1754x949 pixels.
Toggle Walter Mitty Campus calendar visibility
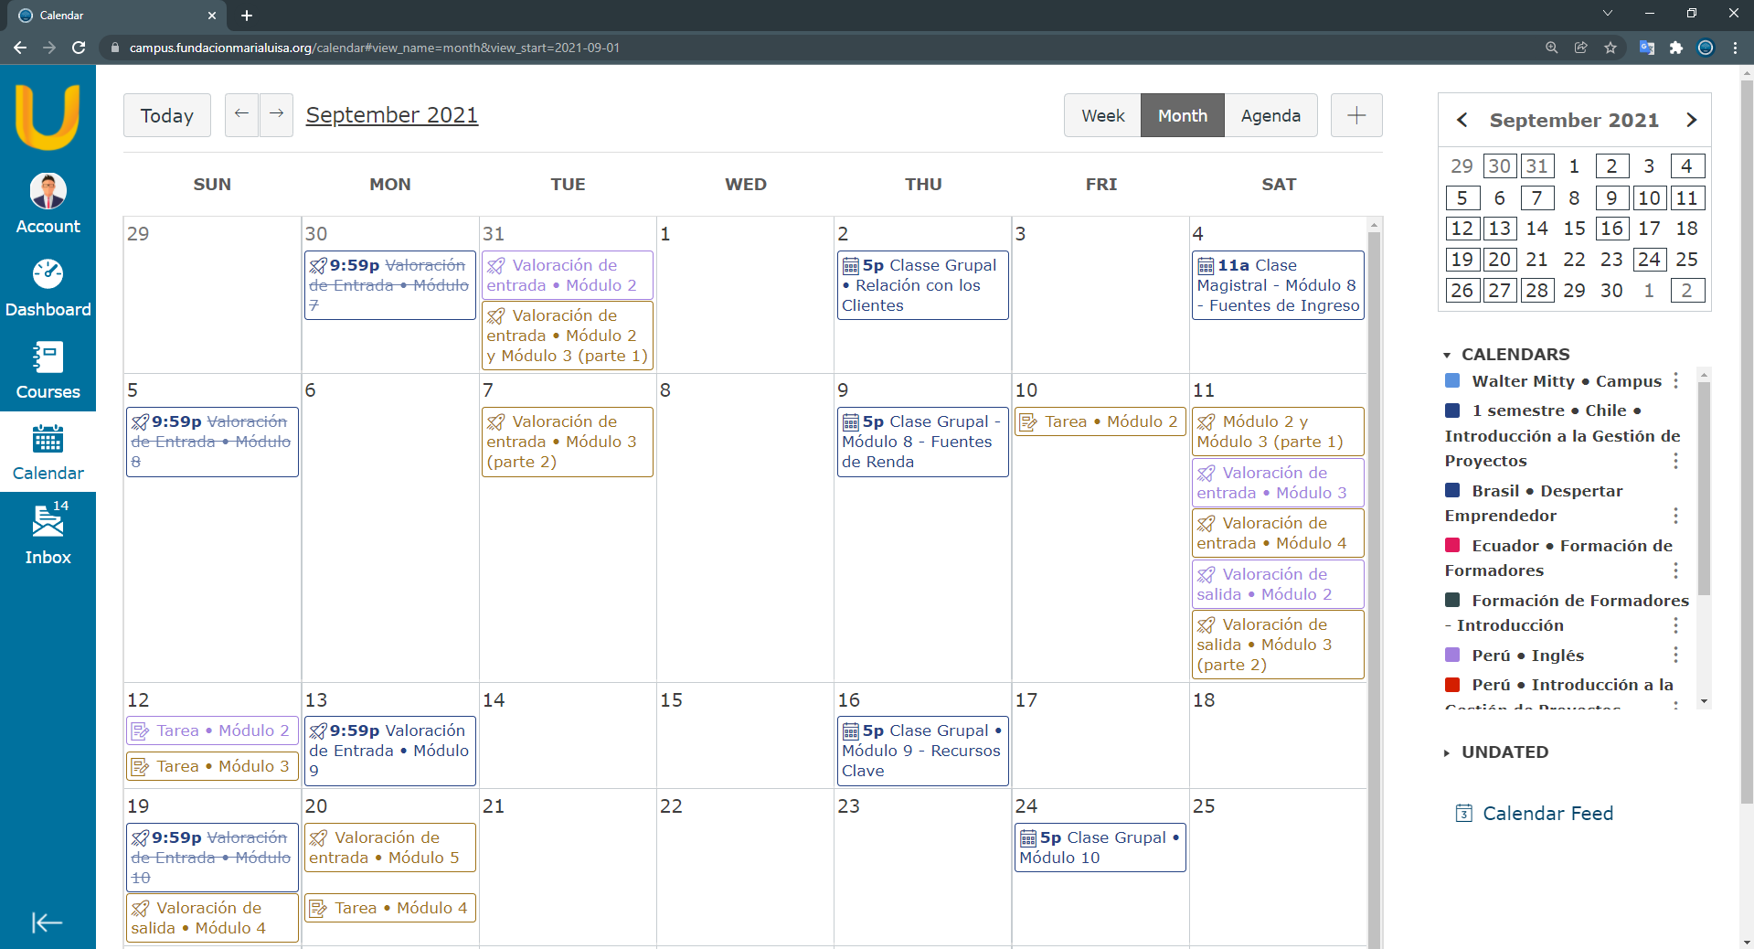(x=1452, y=381)
